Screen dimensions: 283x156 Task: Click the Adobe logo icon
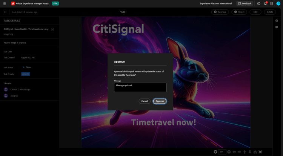[13, 3]
